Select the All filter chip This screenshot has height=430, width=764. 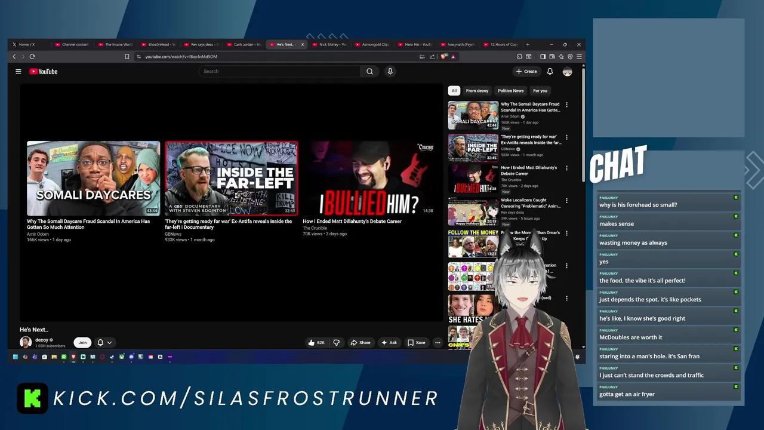coord(454,91)
